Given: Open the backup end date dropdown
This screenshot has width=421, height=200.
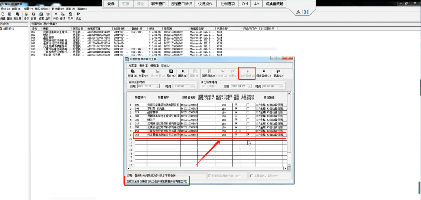Looking at the screenshot, I should [x=249, y=86].
